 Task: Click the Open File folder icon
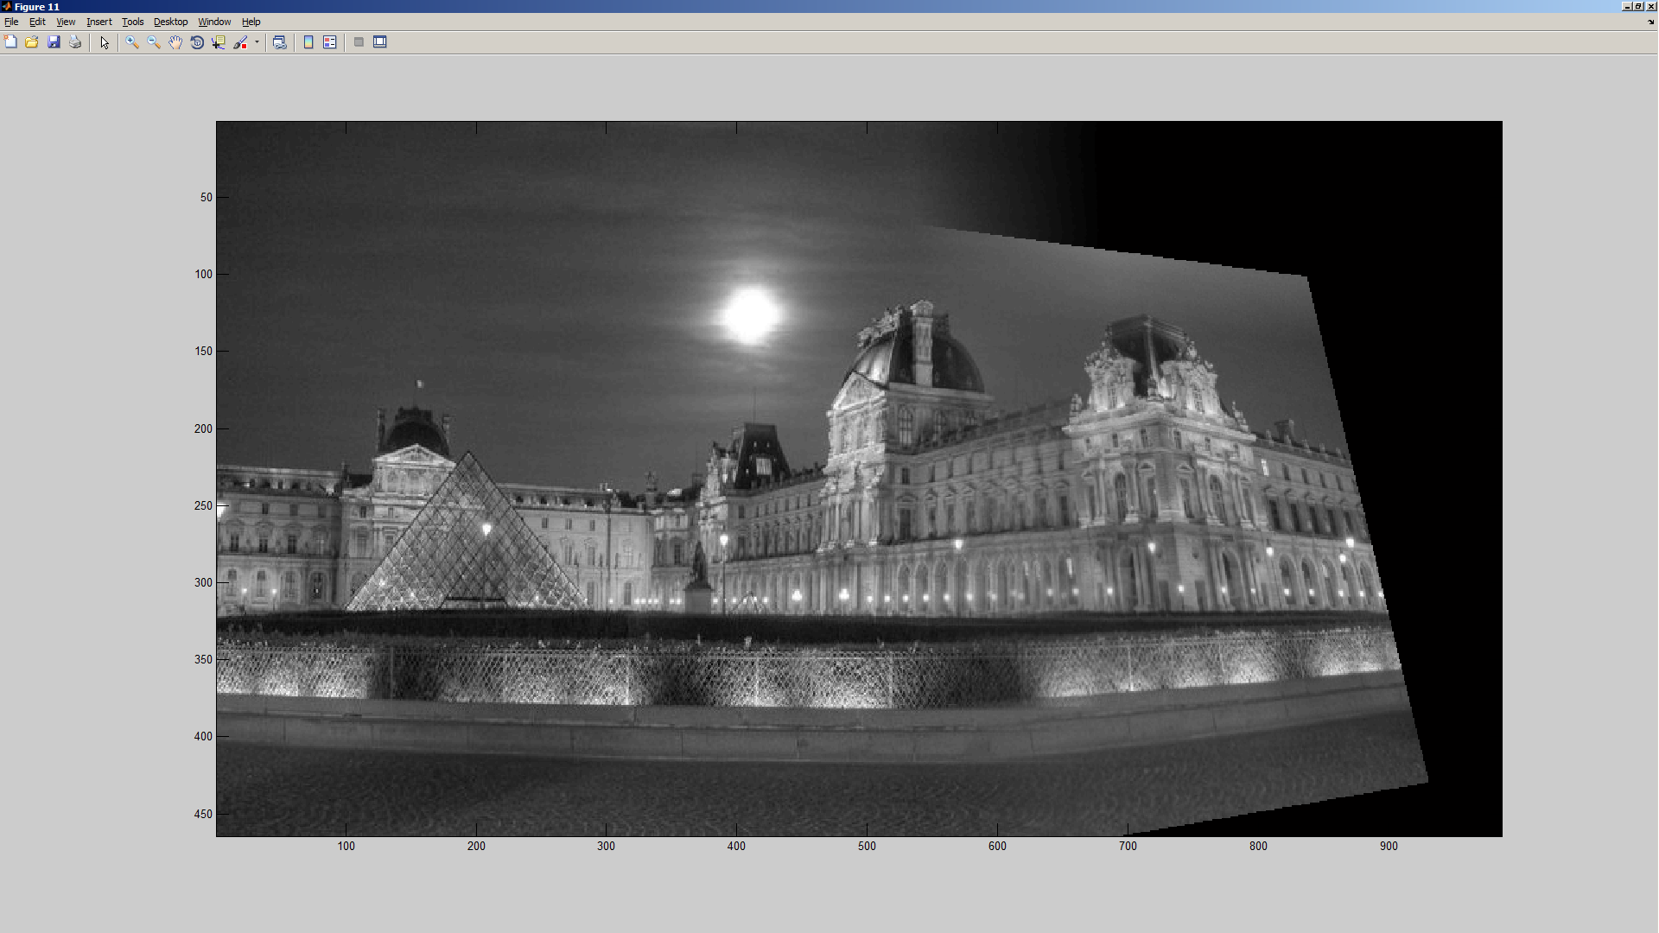point(32,42)
